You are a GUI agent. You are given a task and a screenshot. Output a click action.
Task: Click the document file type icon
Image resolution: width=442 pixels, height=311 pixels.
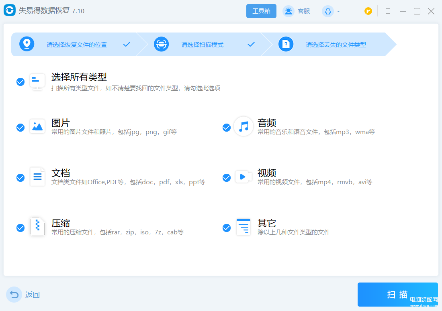[x=37, y=177]
